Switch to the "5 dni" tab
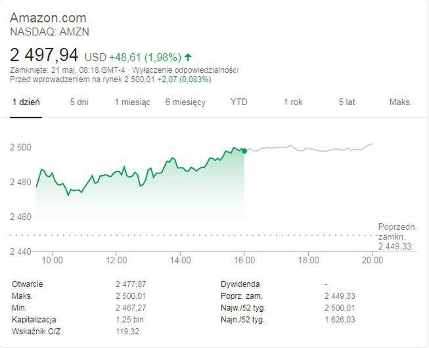429x348 pixels. (79, 102)
